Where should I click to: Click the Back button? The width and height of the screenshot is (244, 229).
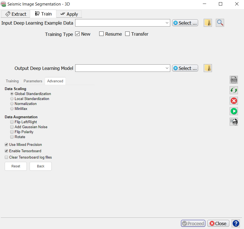(x=41, y=166)
